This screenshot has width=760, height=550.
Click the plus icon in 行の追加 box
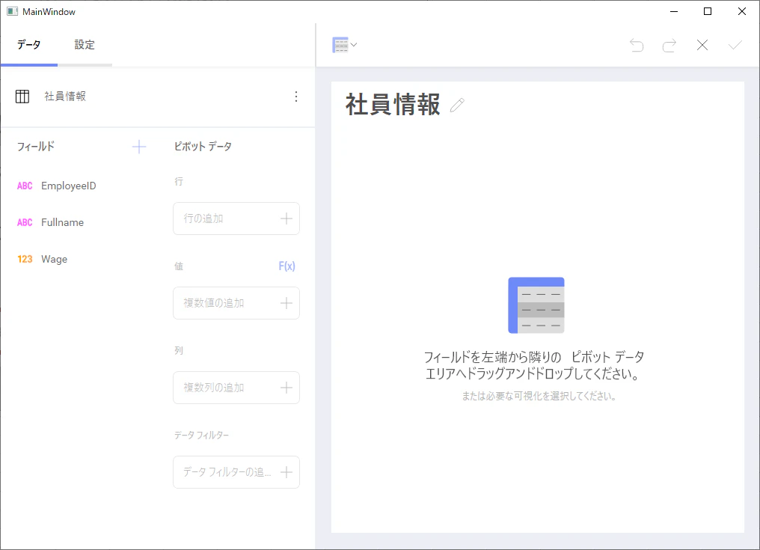(x=286, y=219)
